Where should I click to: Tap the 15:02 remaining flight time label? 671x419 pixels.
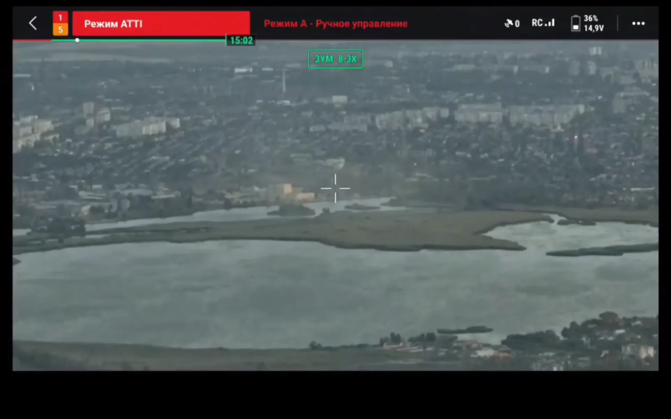coord(241,41)
